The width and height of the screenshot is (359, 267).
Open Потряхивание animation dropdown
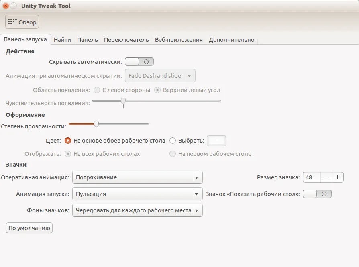coord(137,177)
